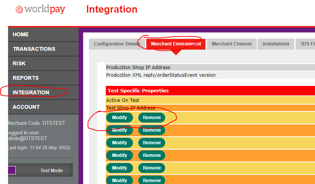Select the Production Shop IP Address row
Image resolution: width=315 pixels, height=184 pixels.
(210, 67)
